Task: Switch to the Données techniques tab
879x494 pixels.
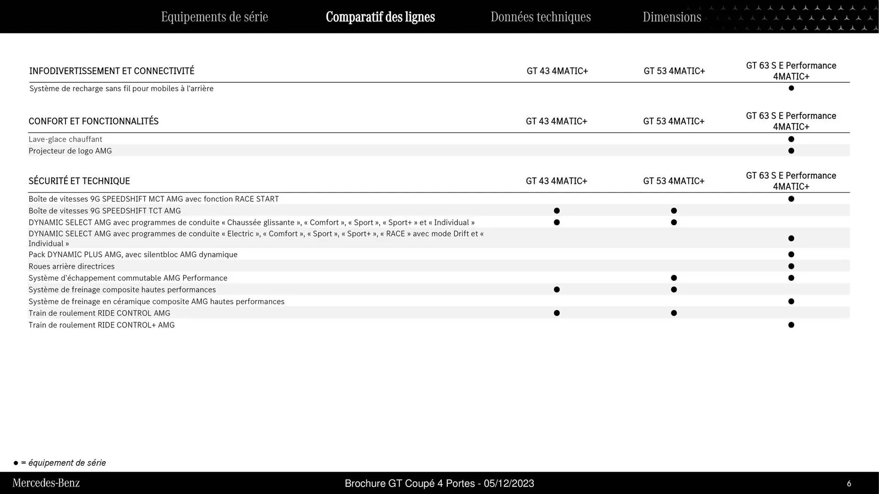Action: pos(541,16)
